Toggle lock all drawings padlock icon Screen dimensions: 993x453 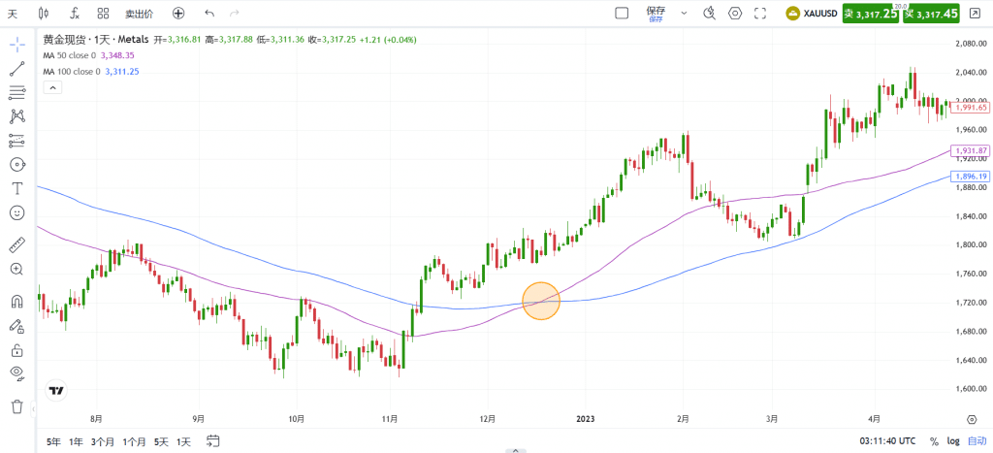[17, 350]
